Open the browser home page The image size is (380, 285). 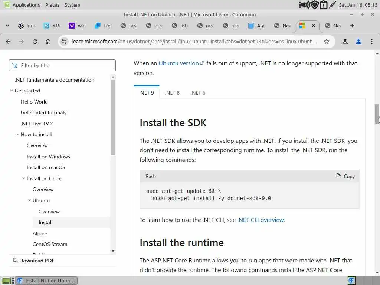[x=48, y=42]
